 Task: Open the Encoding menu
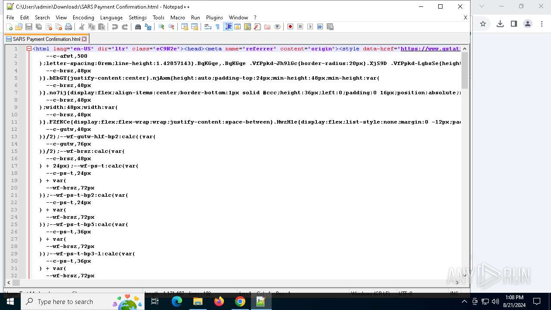click(x=83, y=18)
